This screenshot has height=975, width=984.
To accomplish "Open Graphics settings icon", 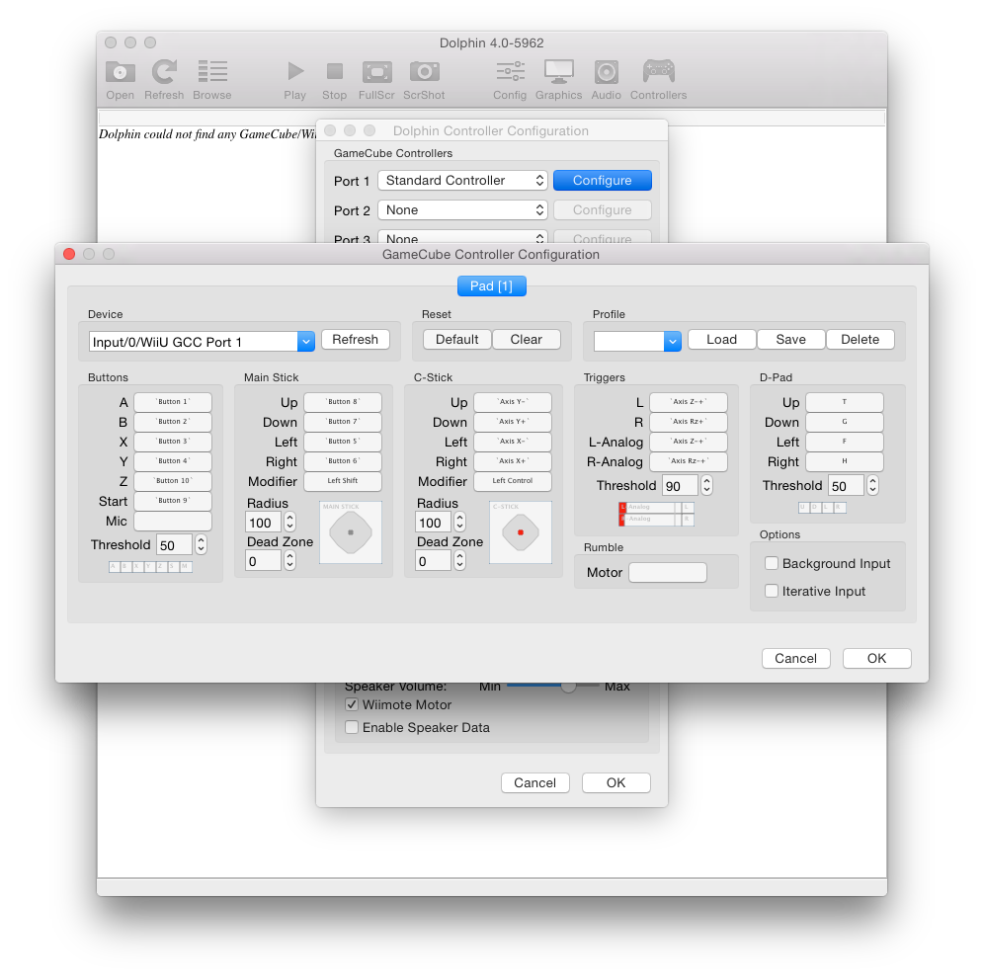I will (558, 71).
